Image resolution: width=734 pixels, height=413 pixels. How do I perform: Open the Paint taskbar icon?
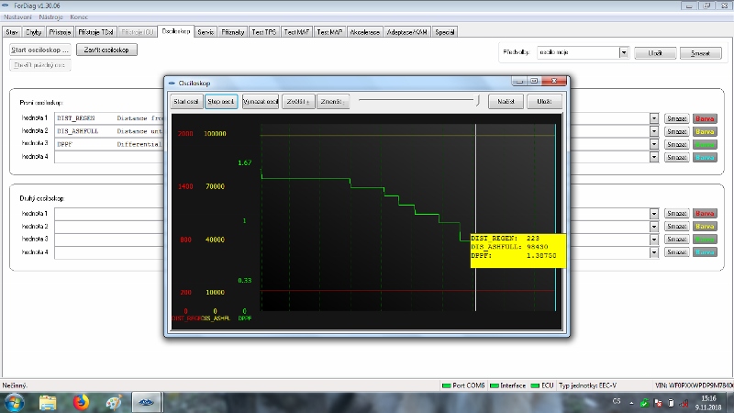point(114,402)
